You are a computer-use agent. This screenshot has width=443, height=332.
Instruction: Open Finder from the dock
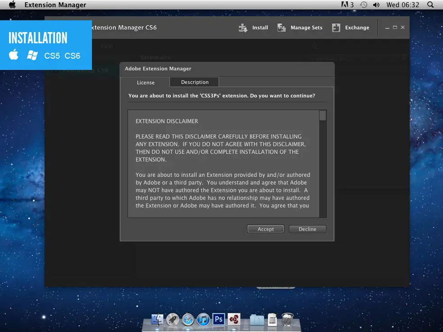tap(157, 319)
